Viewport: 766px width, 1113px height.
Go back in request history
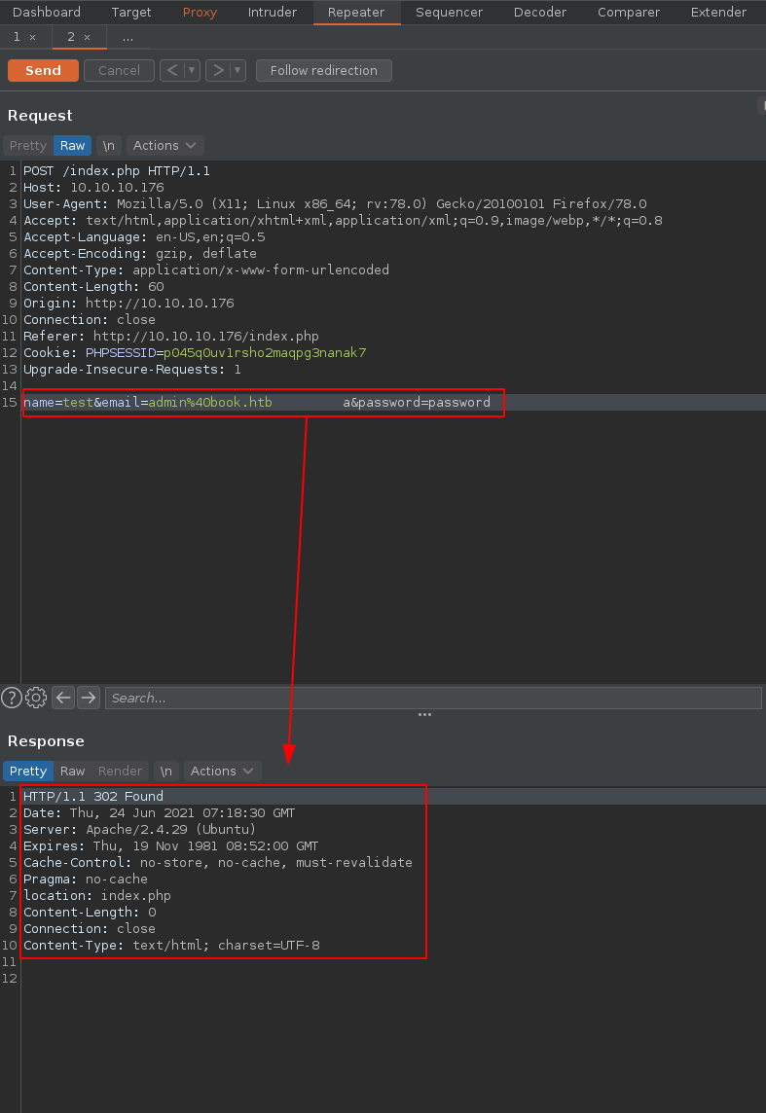click(171, 70)
